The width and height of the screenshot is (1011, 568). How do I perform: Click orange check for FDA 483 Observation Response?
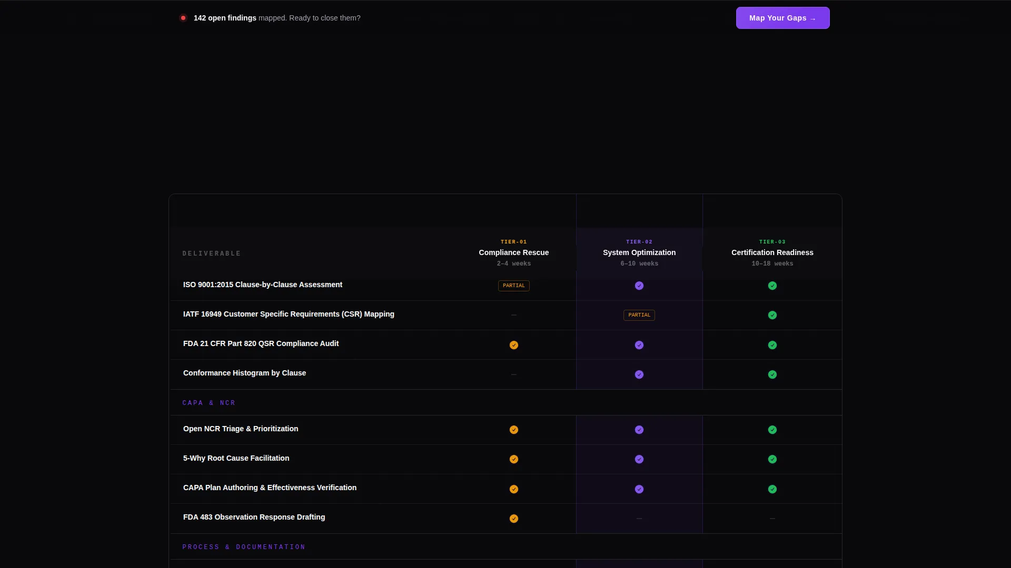pyautogui.click(x=514, y=519)
